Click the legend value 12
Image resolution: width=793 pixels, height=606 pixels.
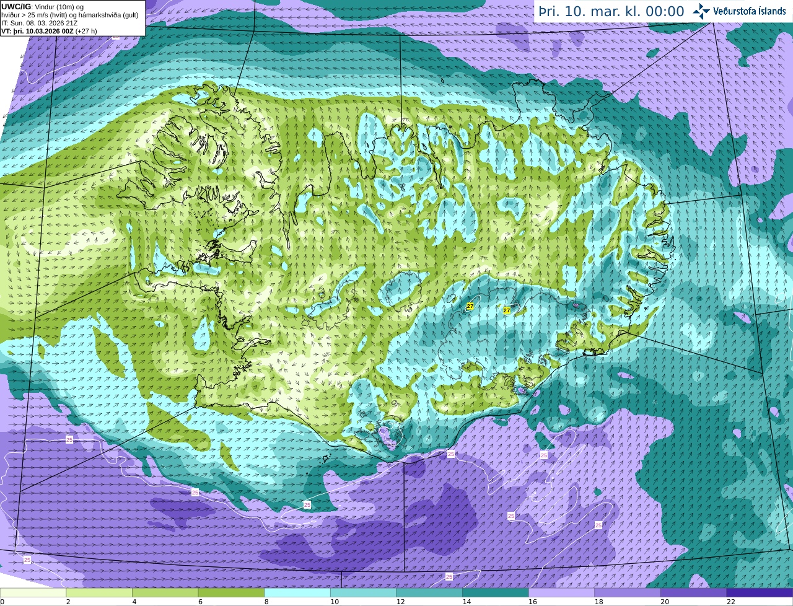click(401, 602)
